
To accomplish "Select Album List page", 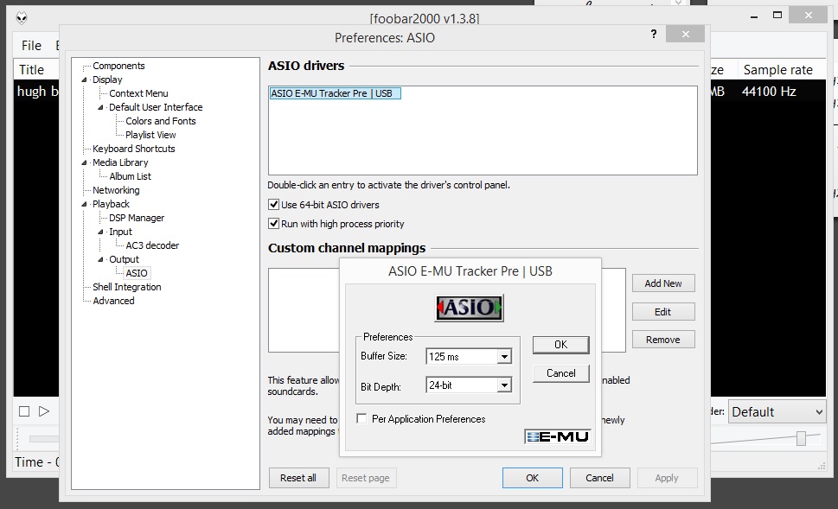I will pos(130,176).
